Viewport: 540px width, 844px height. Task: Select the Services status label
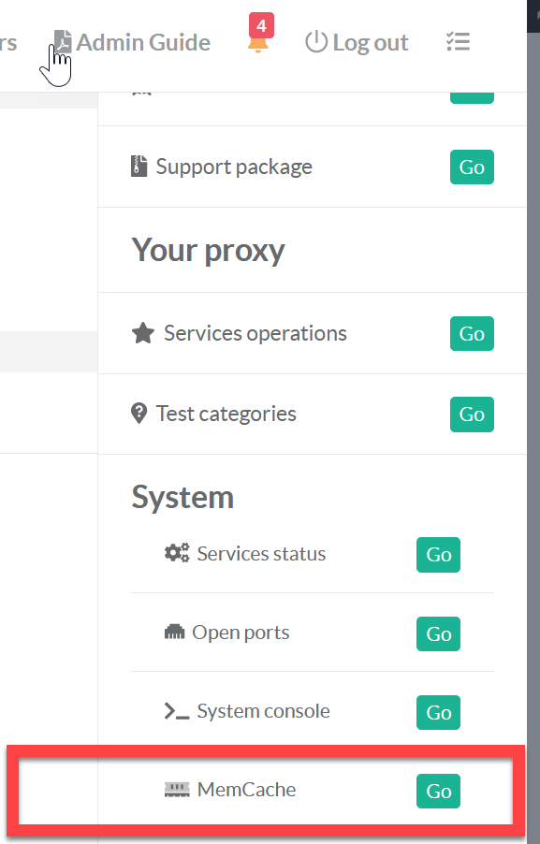[x=261, y=553]
